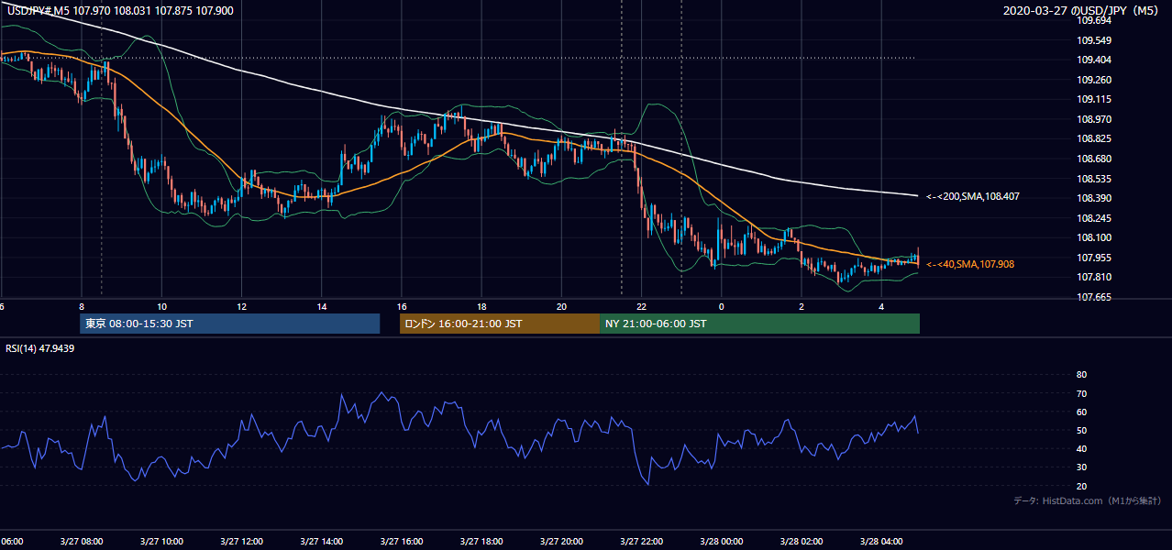Click the RSI level 80 axis label
The image size is (1172, 550).
[x=1081, y=375]
